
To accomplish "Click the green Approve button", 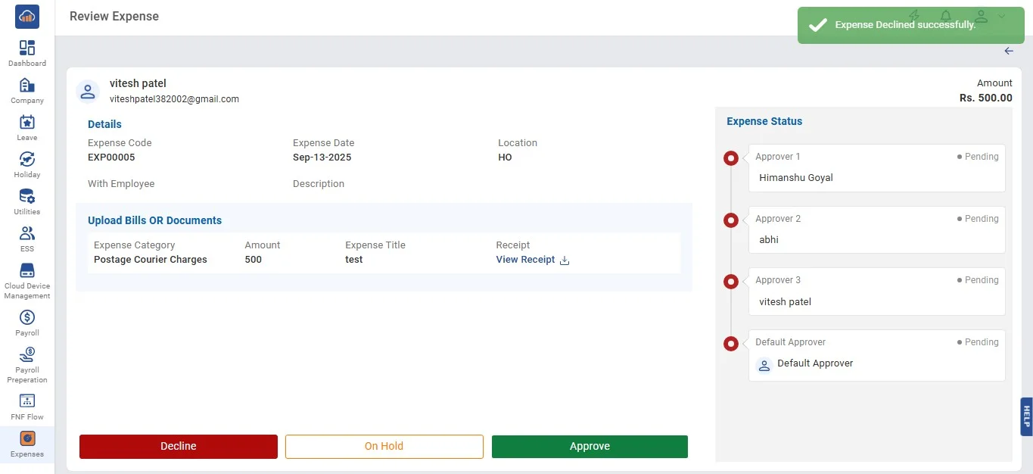I will click(590, 446).
